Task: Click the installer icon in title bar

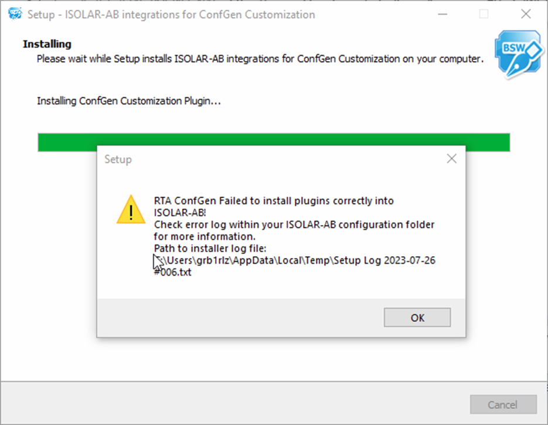Action: [x=15, y=14]
